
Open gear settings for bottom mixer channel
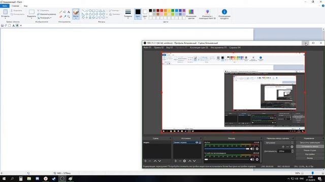click(x=257, y=160)
